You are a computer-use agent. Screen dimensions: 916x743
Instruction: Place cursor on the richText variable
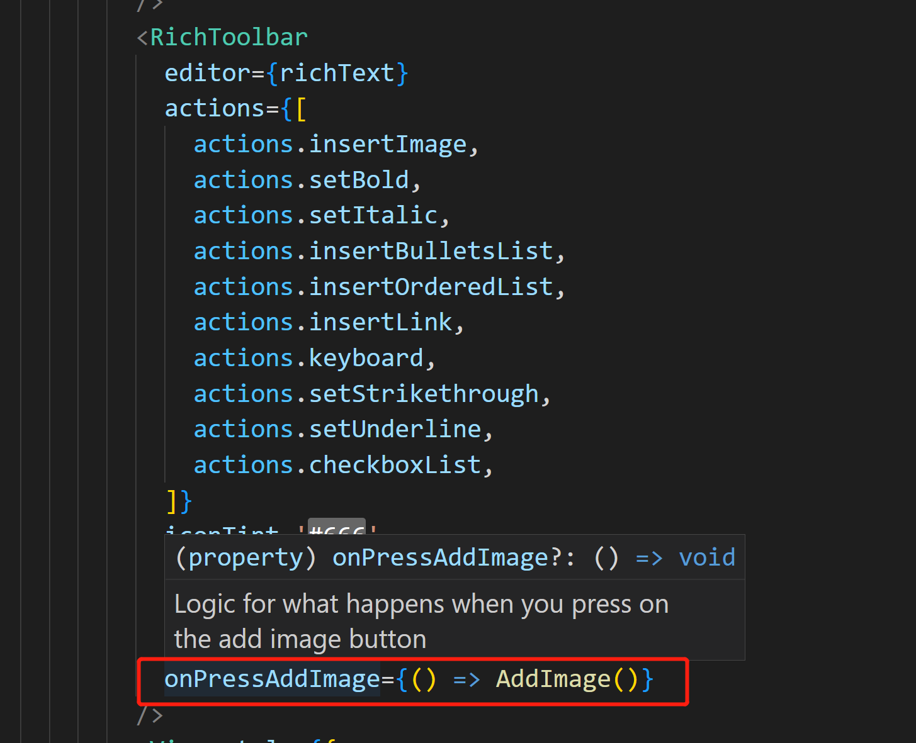(x=337, y=74)
